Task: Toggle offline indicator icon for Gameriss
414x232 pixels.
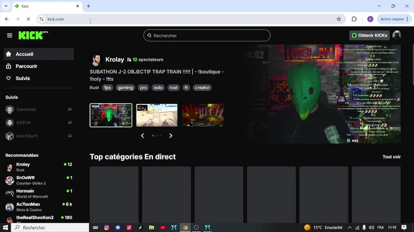Action: coord(69,110)
